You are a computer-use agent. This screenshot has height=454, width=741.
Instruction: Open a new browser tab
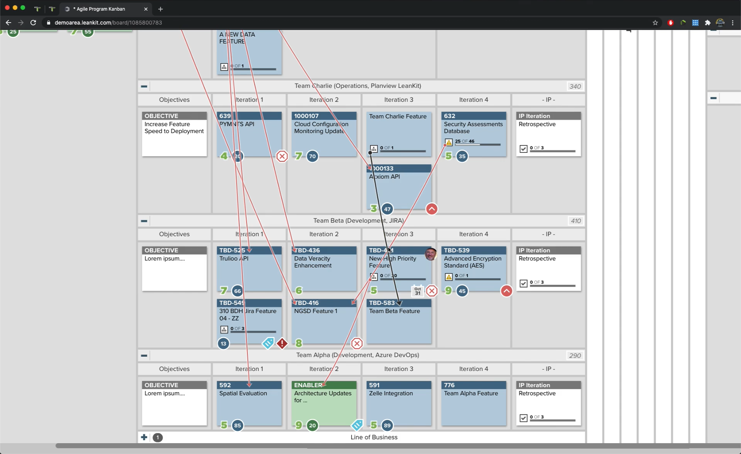coord(160,9)
